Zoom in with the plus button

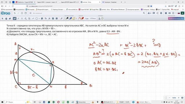tap(179, 98)
